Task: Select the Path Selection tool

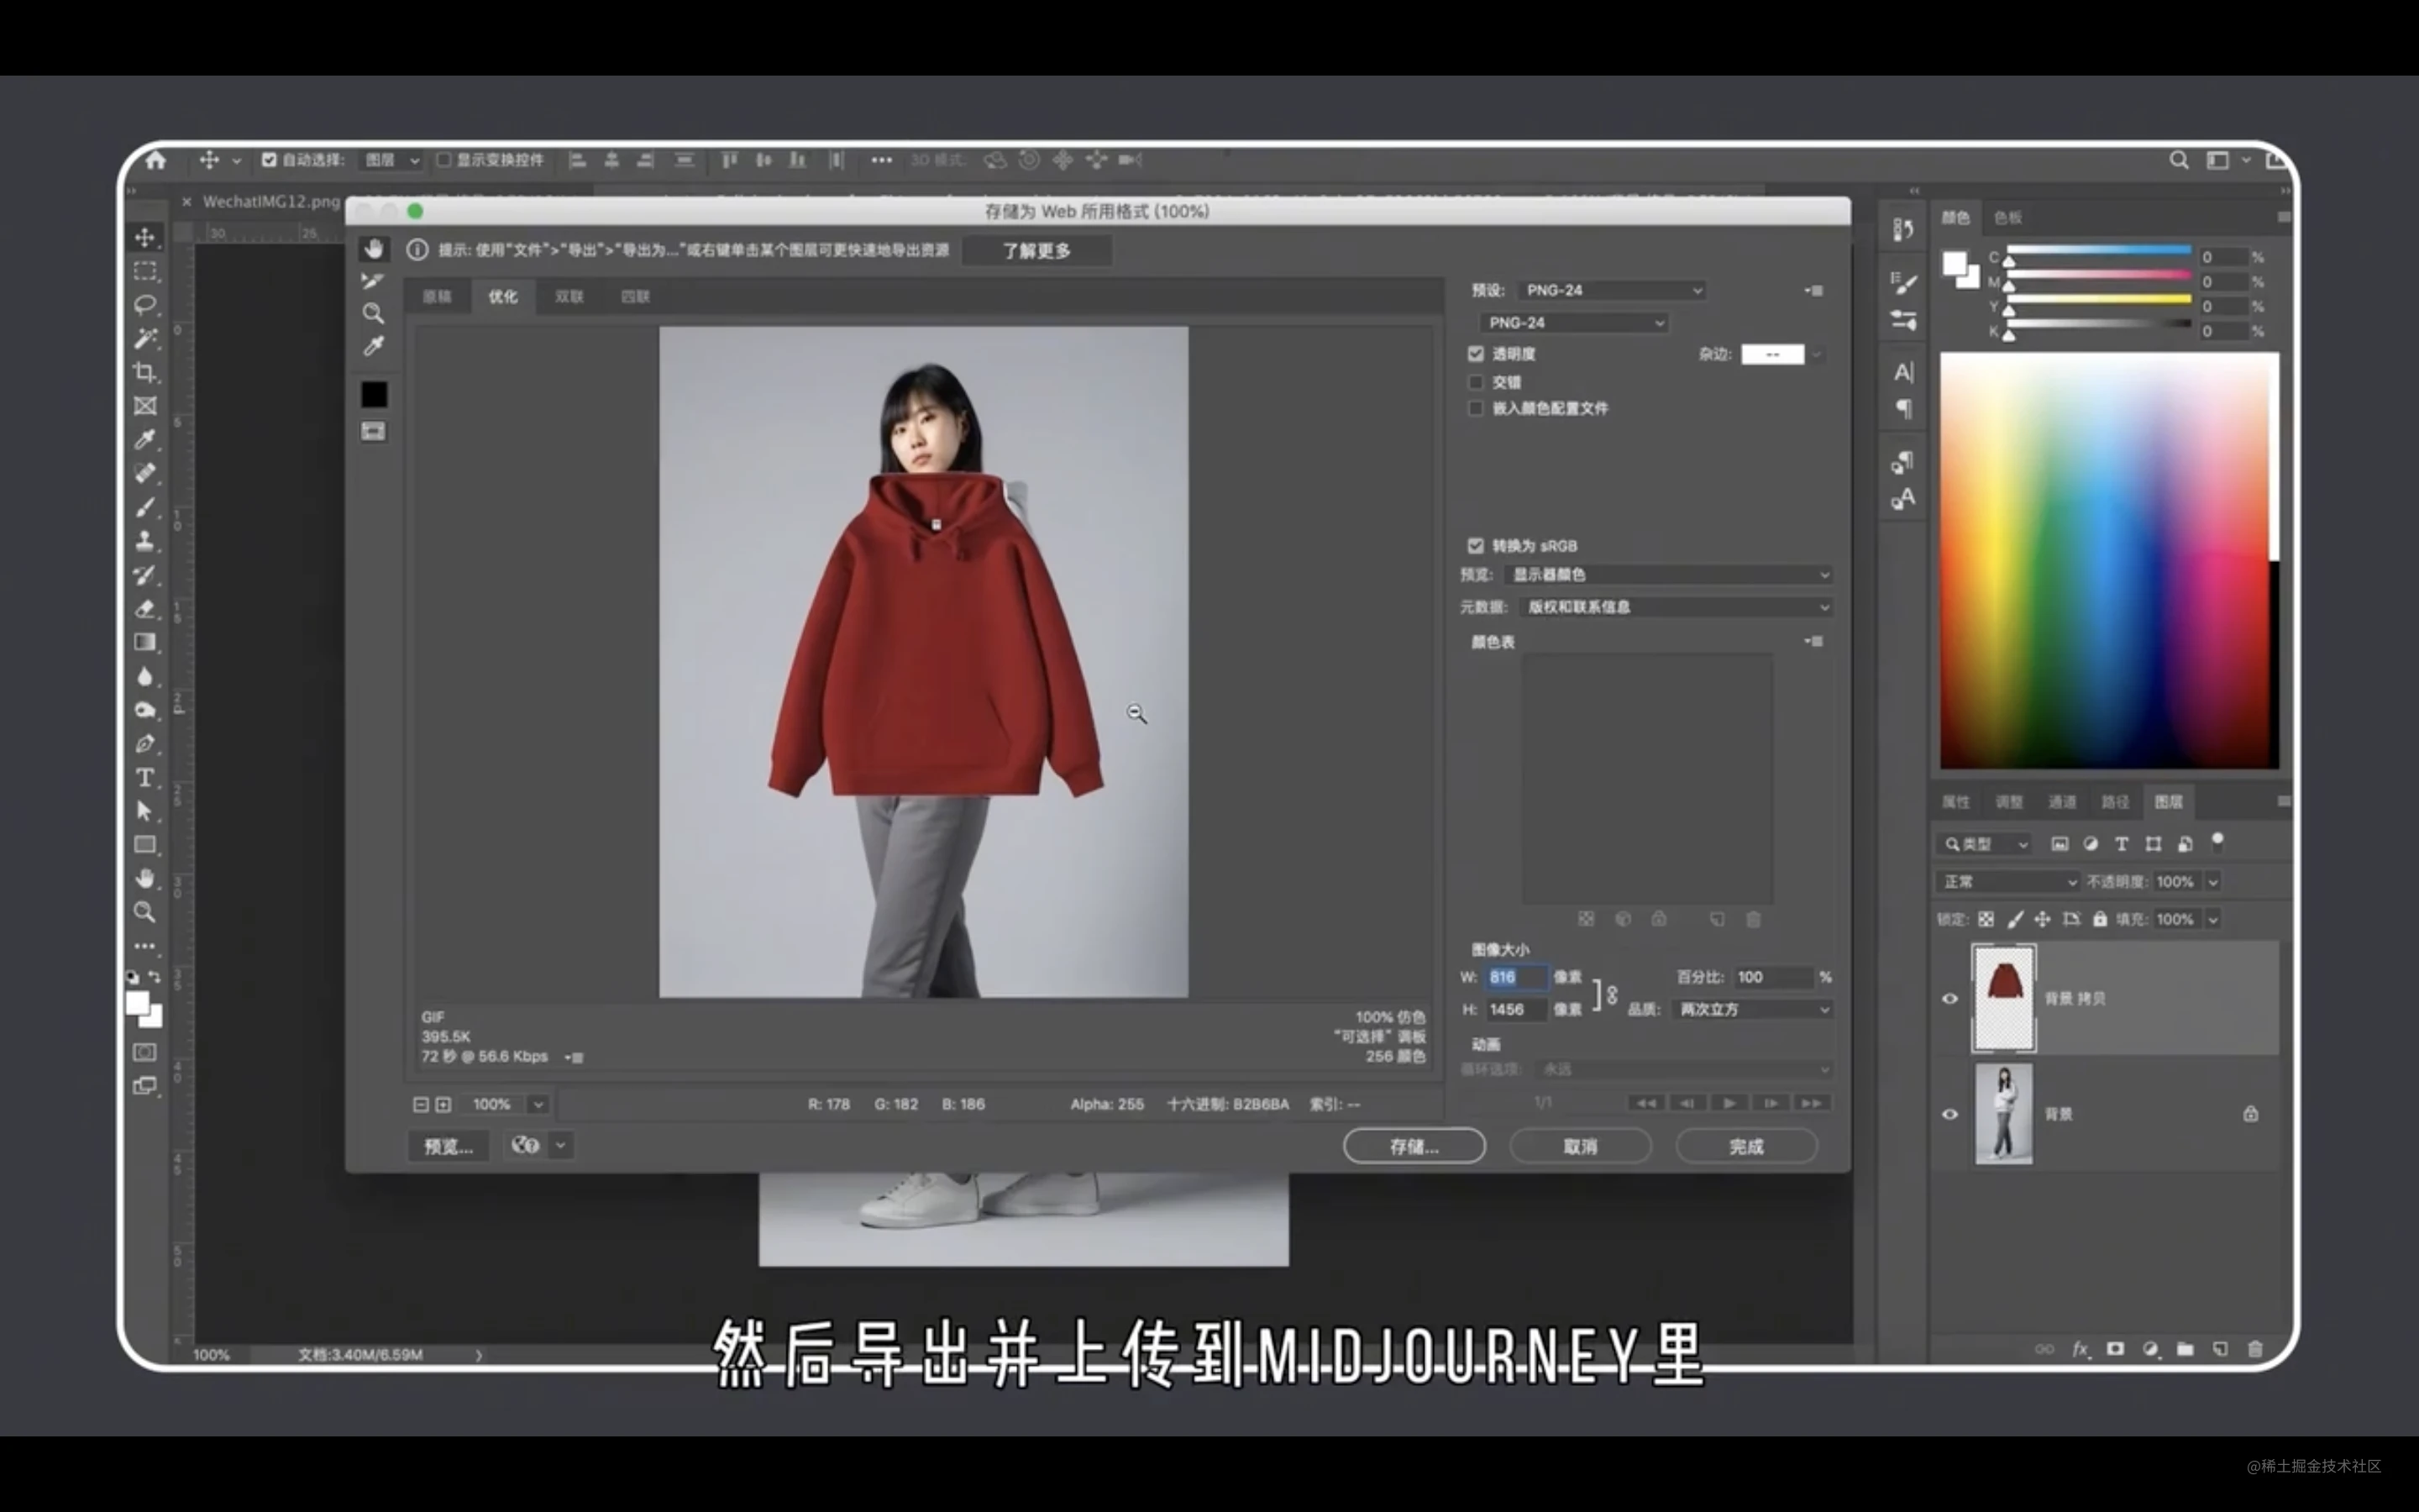Action: point(145,811)
